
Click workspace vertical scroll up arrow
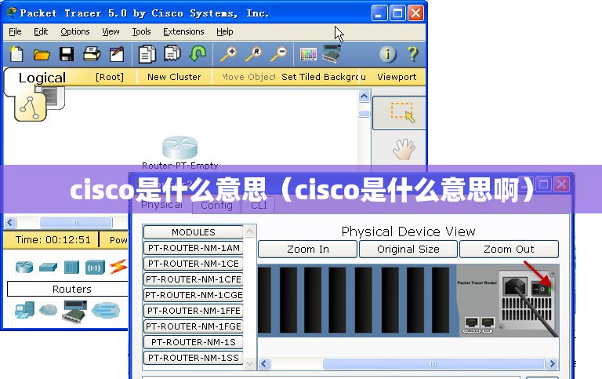click(364, 96)
